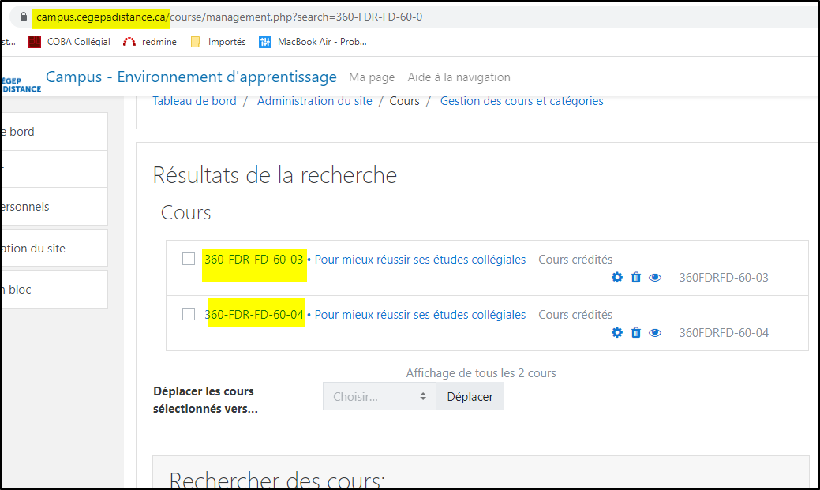Viewport: 820px width, 490px height.
Task: Click the Déplacer button
Action: pyautogui.click(x=470, y=396)
